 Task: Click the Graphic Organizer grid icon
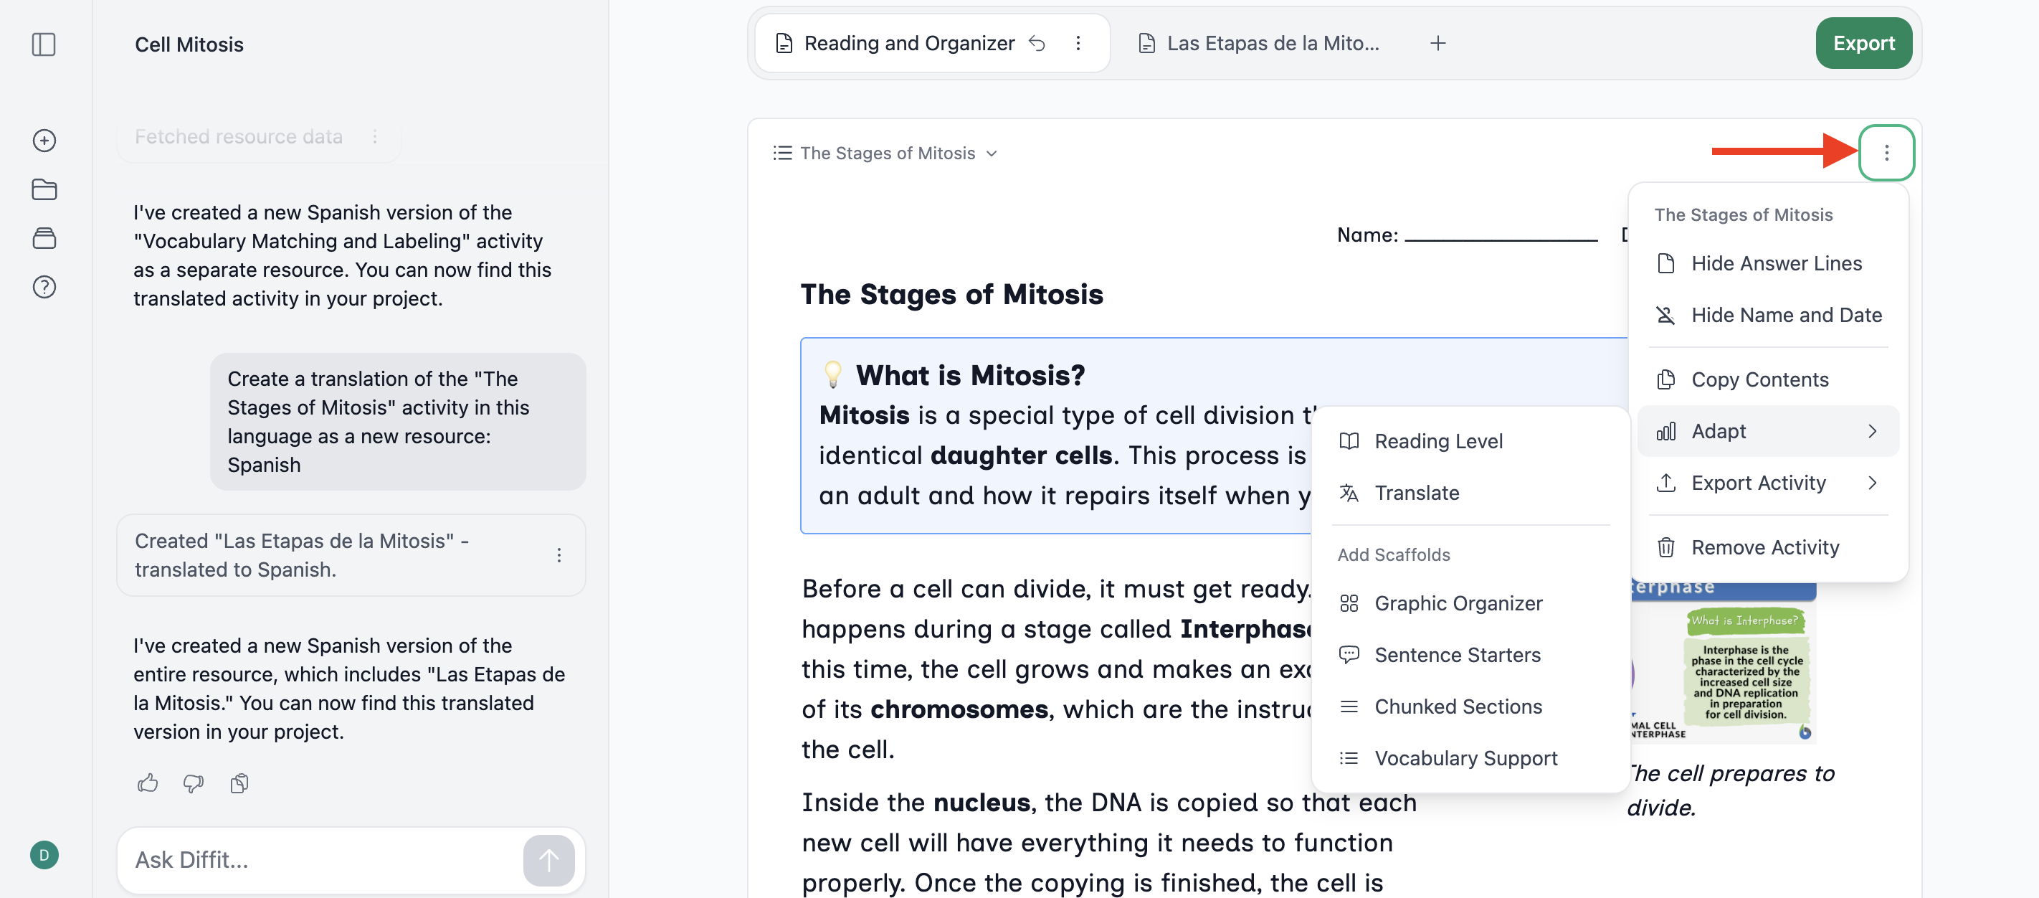coord(1349,603)
